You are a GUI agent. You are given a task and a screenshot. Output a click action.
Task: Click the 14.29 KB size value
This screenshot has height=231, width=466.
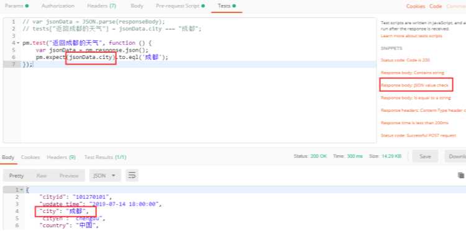391,156
